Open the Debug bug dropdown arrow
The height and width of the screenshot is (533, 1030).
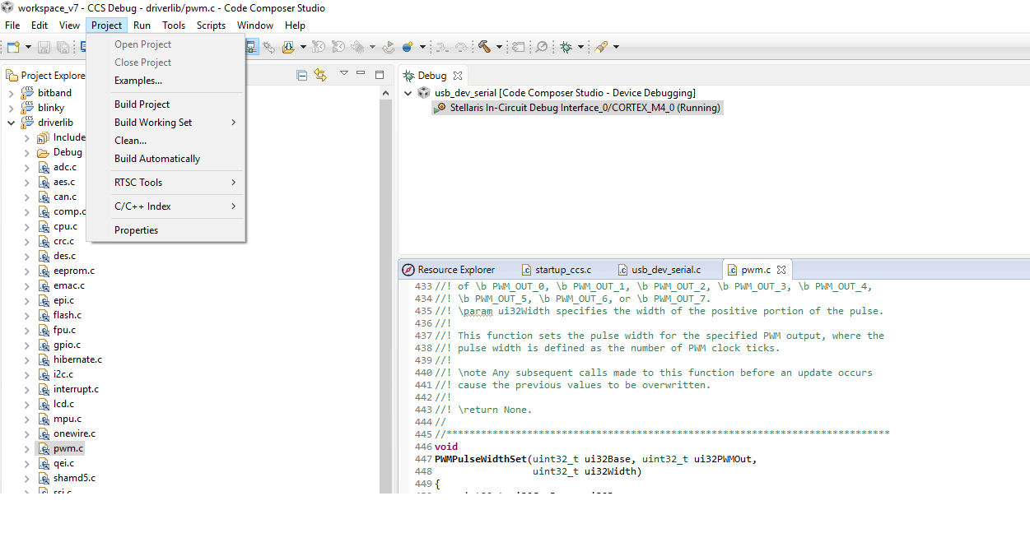[580, 47]
